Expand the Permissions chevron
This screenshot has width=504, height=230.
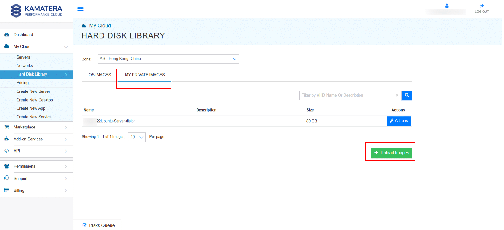point(66,166)
